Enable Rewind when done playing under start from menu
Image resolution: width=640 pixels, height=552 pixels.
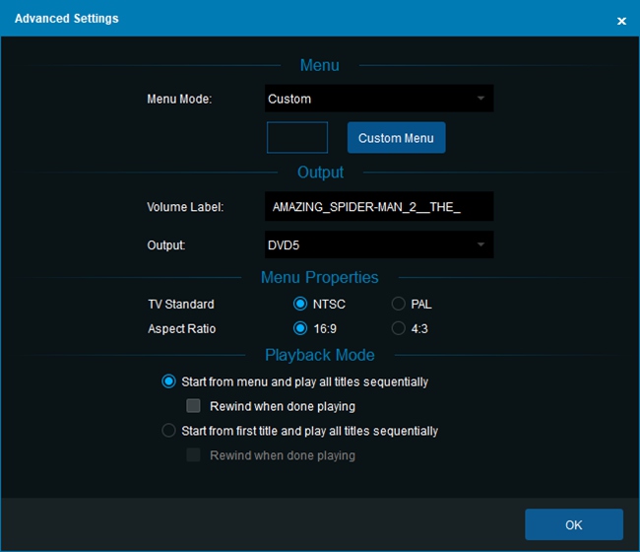[193, 406]
